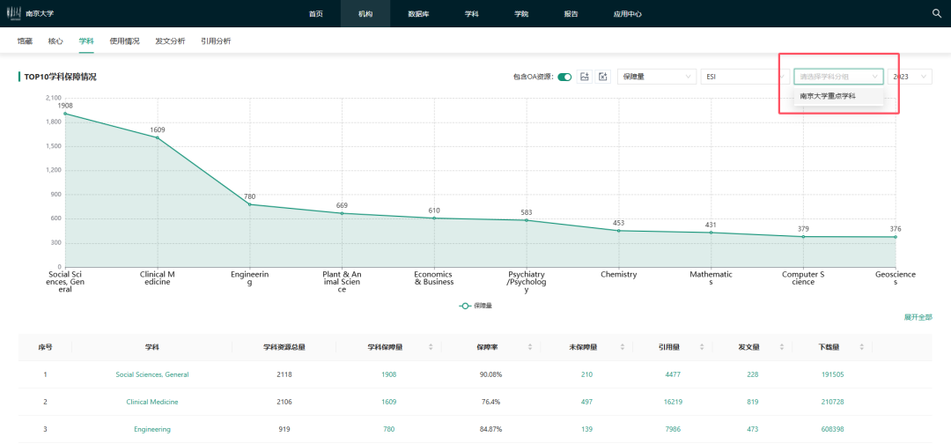Click the 请选择学科分组 input field
This screenshot has height=444, width=951.
pyautogui.click(x=831, y=77)
